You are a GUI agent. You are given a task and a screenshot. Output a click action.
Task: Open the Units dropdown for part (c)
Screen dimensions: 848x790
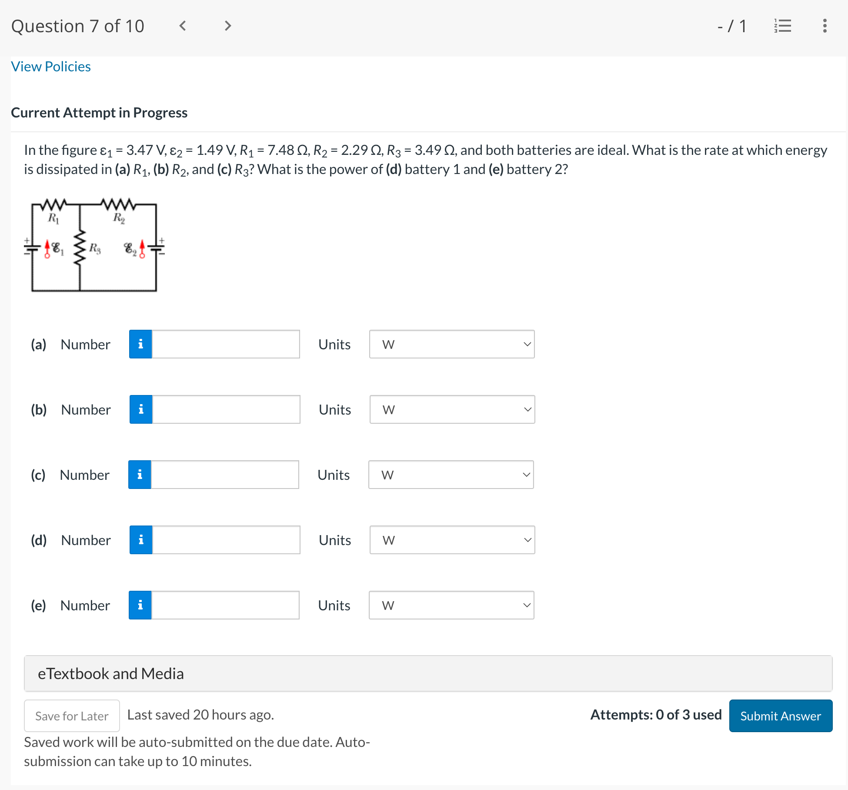[x=451, y=475]
